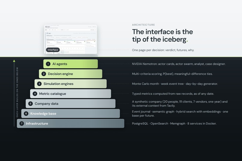This screenshot has height=161, width=242.
Task: Select the Simulation engines layer bar
Action: pyautogui.click(x=71, y=84)
